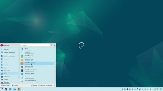163x91 pixels.
Task: Open KMail from the Oficina list
Action: click(x=37, y=49)
